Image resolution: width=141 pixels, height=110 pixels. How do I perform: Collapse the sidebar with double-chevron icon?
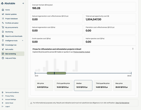(23, 3)
